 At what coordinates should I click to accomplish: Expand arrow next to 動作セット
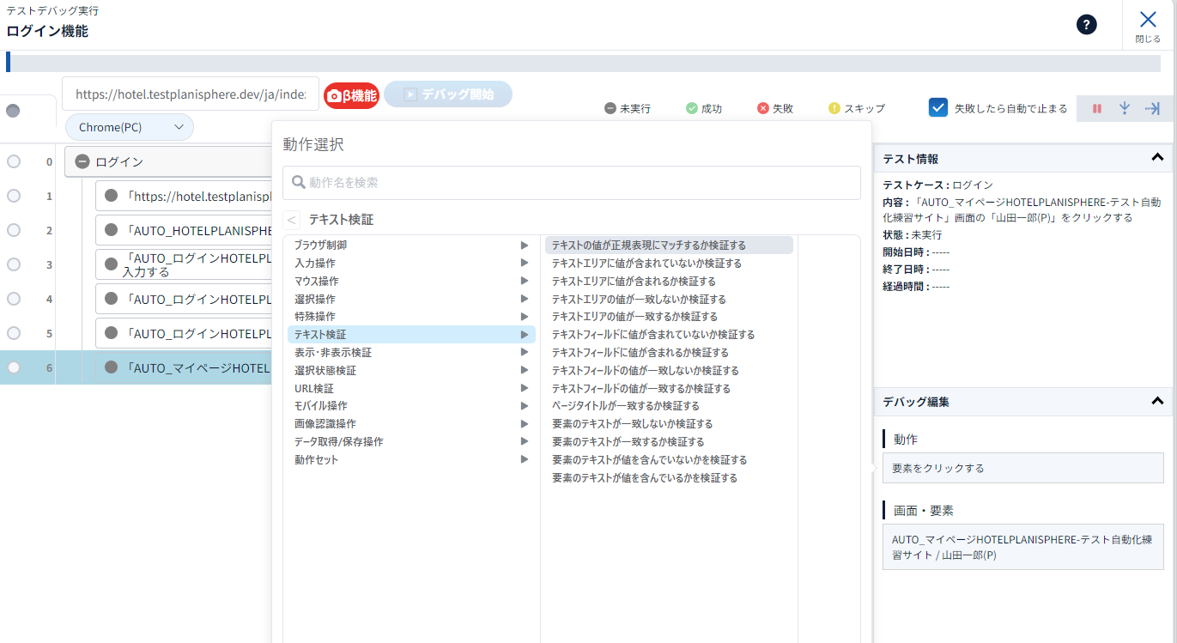(x=524, y=460)
